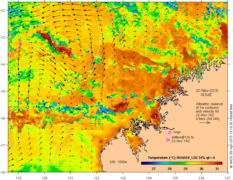Click the green 28.5 section of colorbar

point(177,163)
